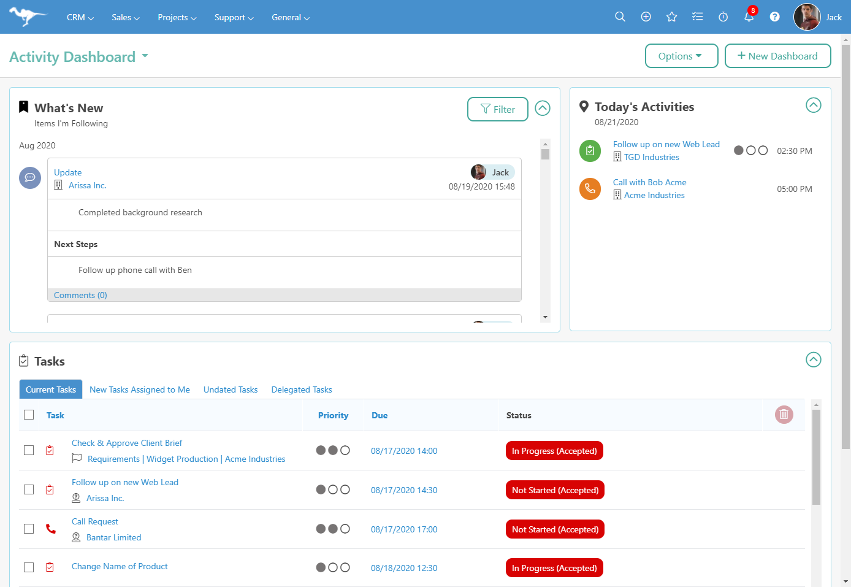This screenshot has width=851, height=587.
Task: Open the Projects dropdown menu
Action: (x=177, y=17)
